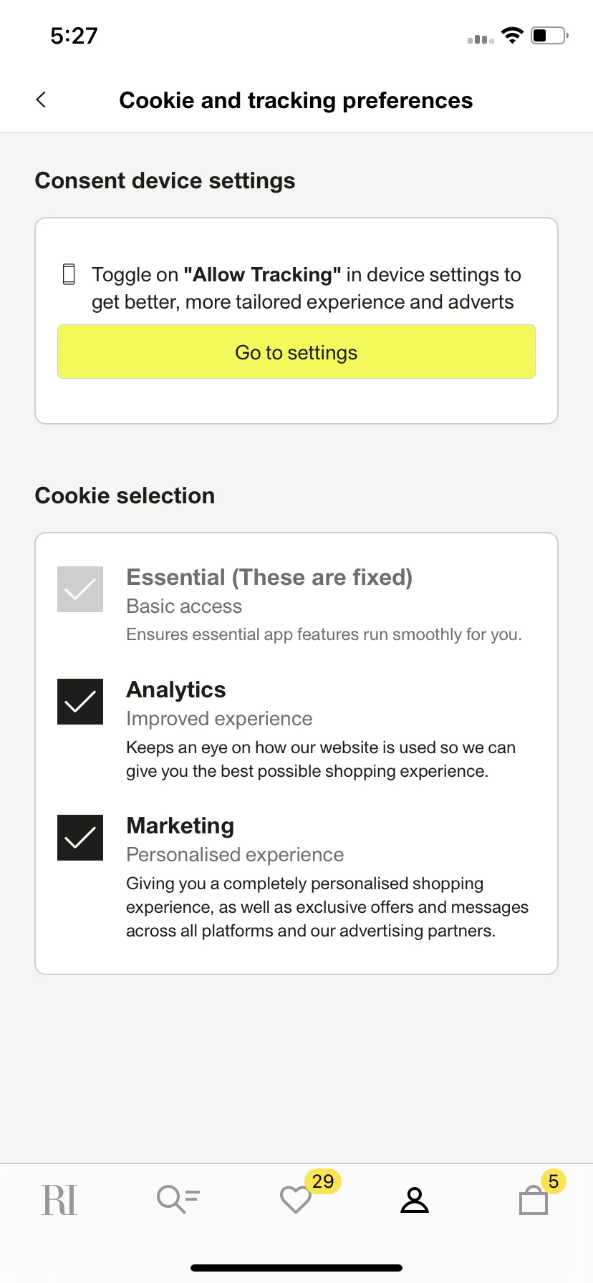Viewport: 593px width, 1283px height.
Task: Open the account profile icon
Action: pyautogui.click(x=415, y=1200)
